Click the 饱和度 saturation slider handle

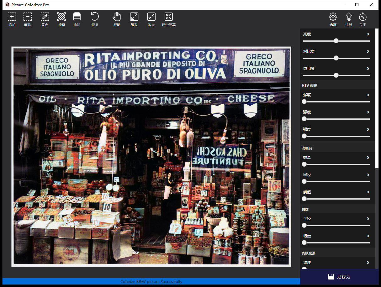tap(336, 75)
